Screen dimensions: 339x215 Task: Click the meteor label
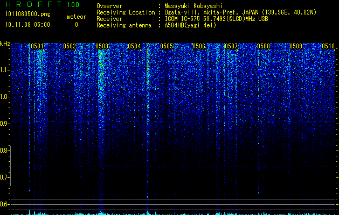pyautogui.click(x=77, y=17)
